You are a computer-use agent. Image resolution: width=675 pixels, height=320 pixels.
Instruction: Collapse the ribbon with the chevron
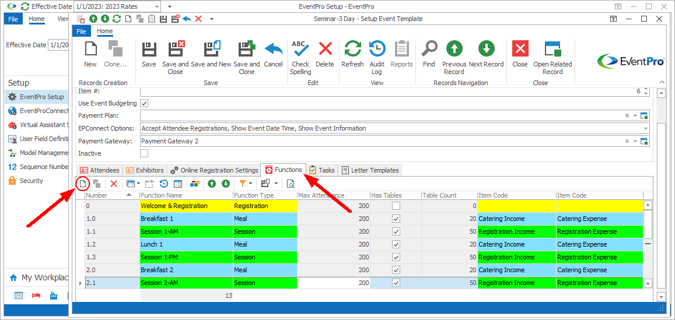coord(662,82)
